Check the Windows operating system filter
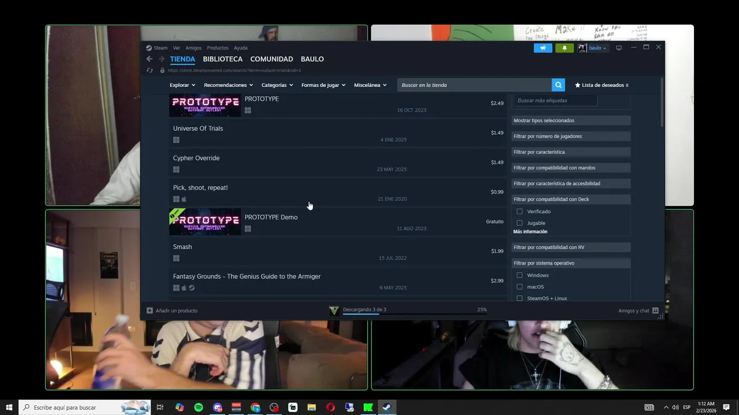The height and width of the screenshot is (415, 739). click(520, 276)
